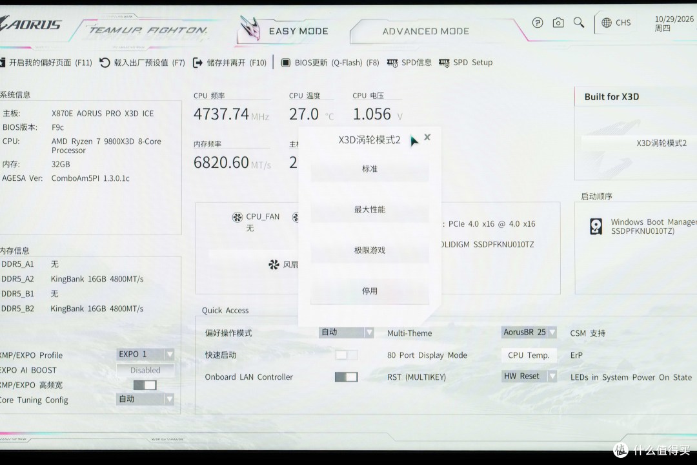Click the language globe icon
Screen dimensions: 697x465
point(606,23)
